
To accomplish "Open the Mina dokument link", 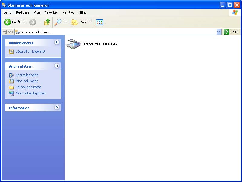I will 27,81.
